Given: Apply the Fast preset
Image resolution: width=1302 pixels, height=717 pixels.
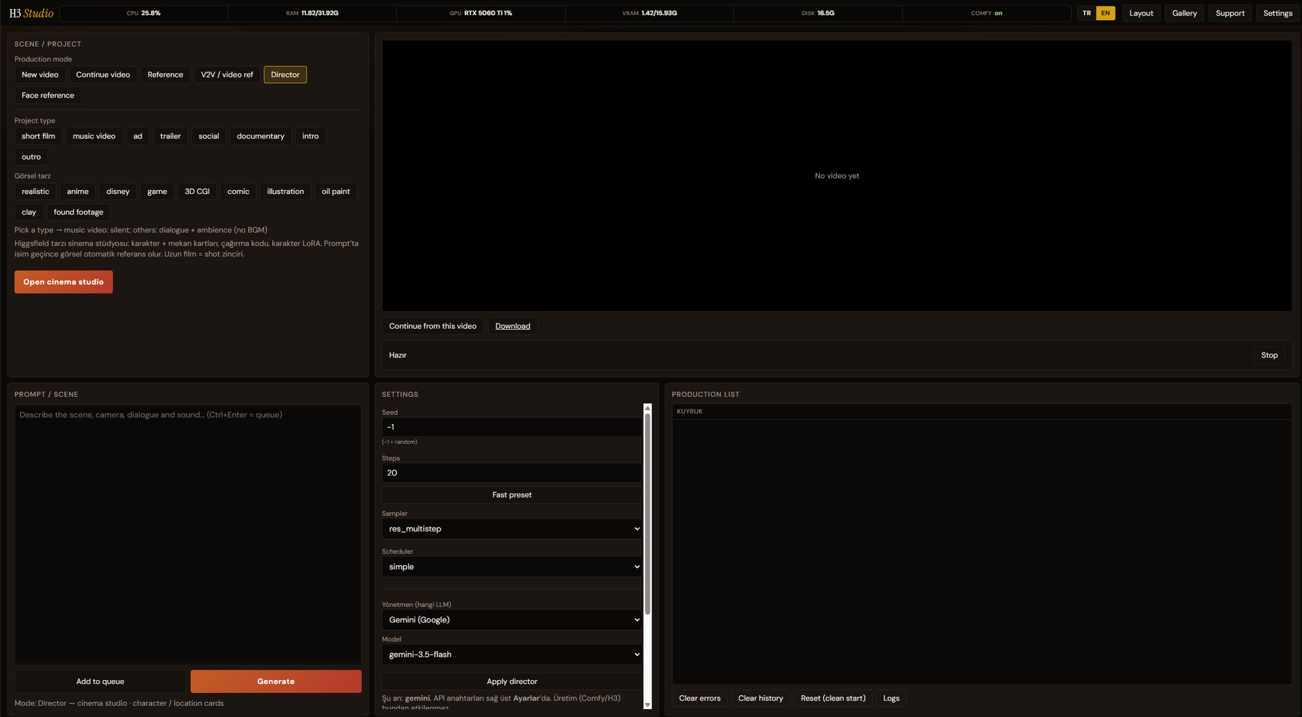Looking at the screenshot, I should [x=512, y=495].
